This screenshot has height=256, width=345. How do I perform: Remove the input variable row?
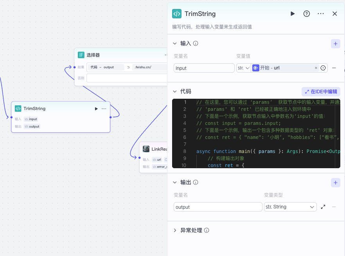pos(334,68)
